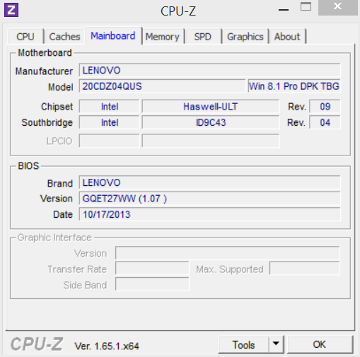
Task: Click the Model 20CDZ04QUS field
Action: point(162,86)
